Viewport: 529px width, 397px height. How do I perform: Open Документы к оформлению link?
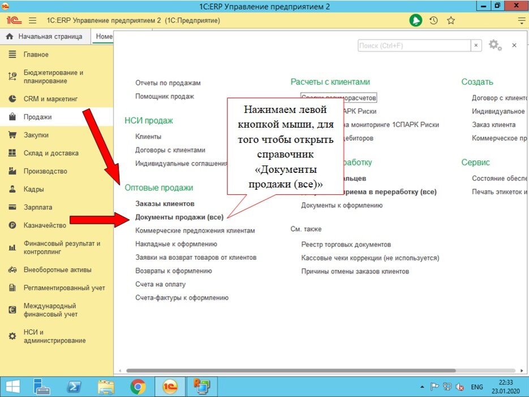342,206
